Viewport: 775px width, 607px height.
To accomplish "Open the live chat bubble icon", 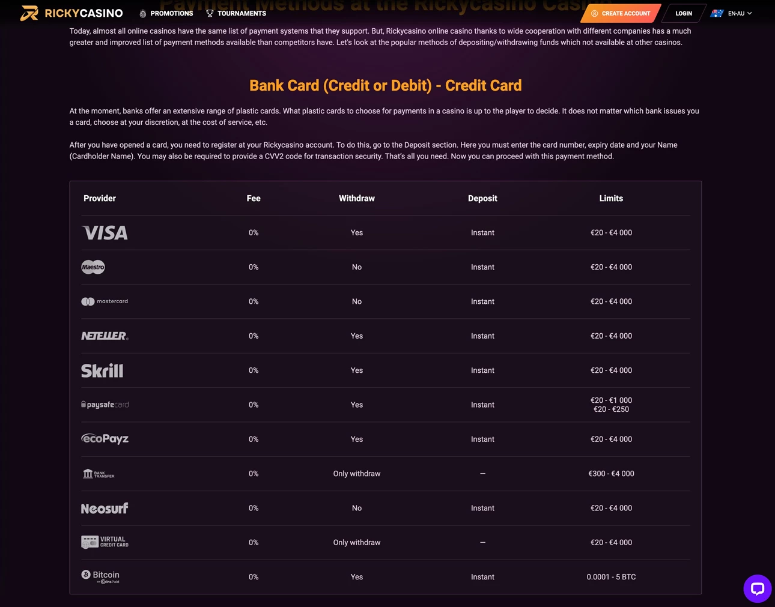I will tap(757, 588).
